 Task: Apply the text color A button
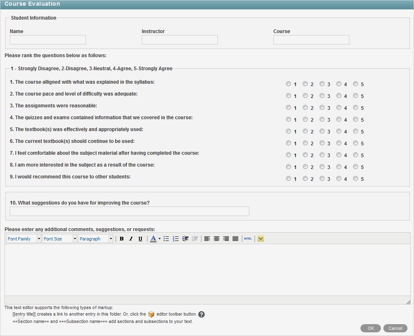153,239
